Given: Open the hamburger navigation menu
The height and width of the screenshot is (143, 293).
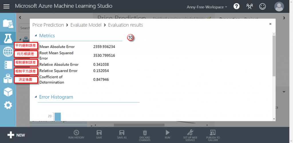Looking at the screenshot, I should [x=6, y=6].
